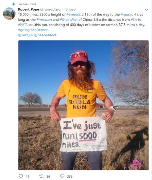Click the tweet date '6. мар'
The width and height of the screenshot is (152, 180).
pos(70,9)
